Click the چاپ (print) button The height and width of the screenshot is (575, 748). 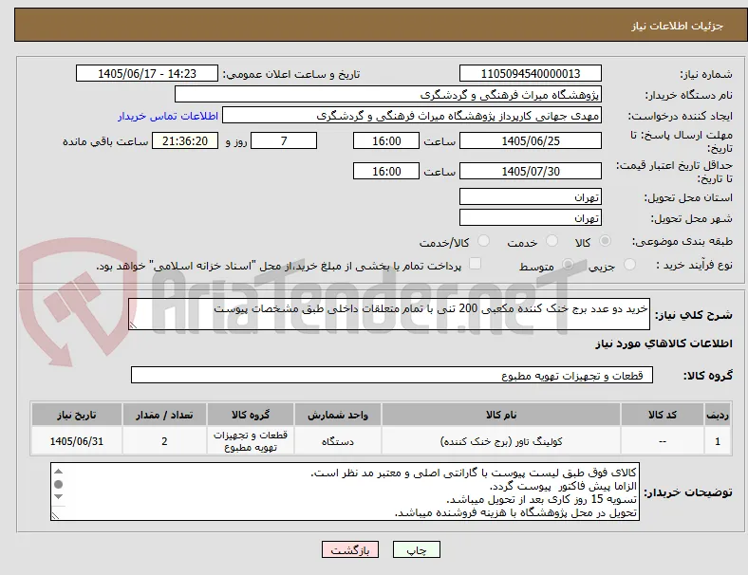[x=417, y=549]
